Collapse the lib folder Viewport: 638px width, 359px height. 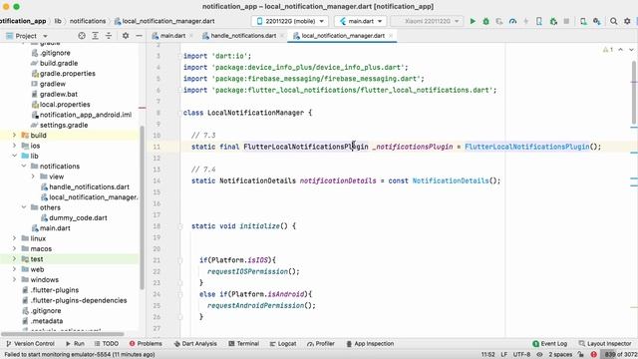14,156
